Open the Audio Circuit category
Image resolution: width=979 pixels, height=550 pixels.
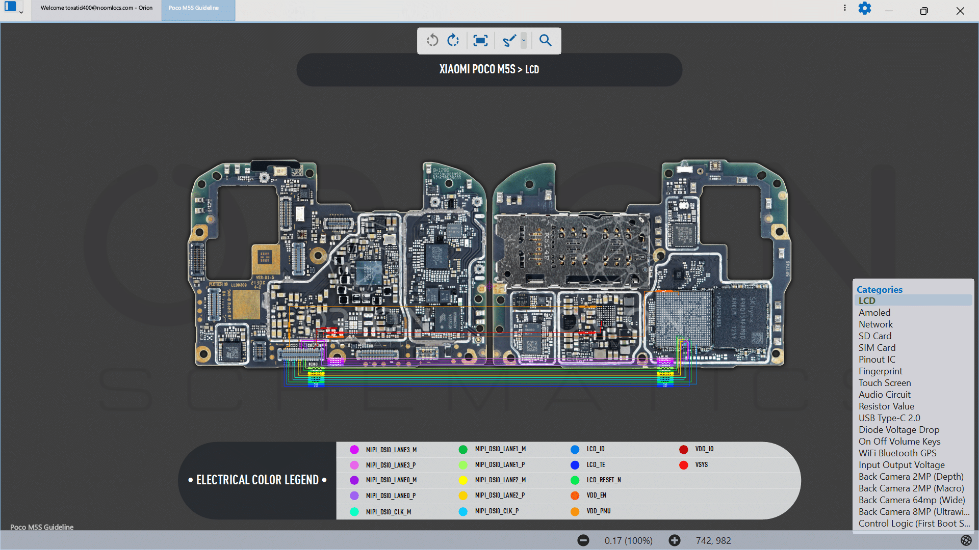pos(913,395)
